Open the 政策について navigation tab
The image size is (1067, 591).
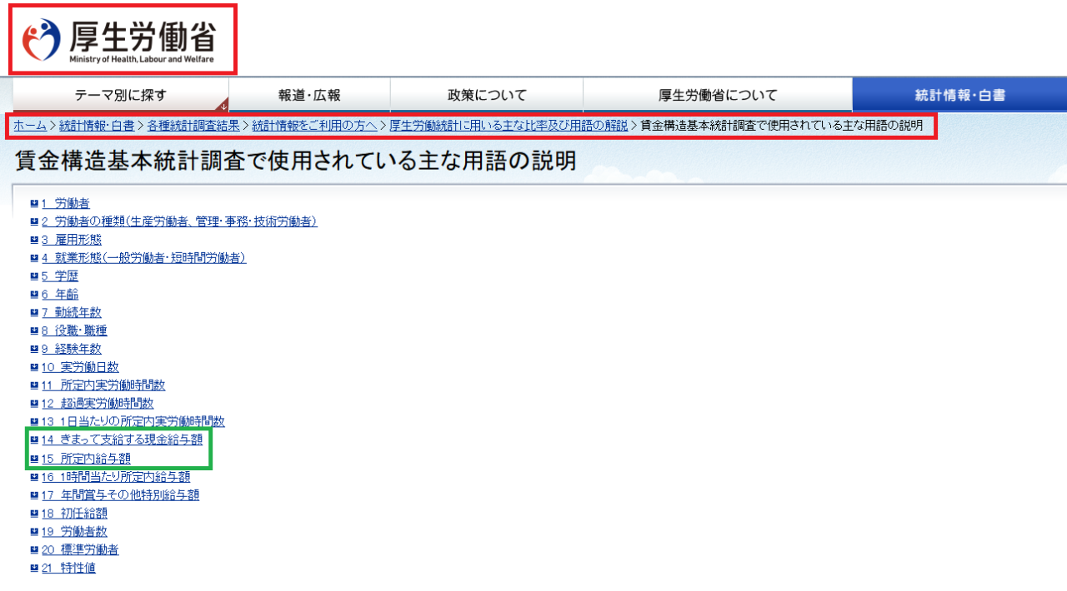(x=487, y=95)
